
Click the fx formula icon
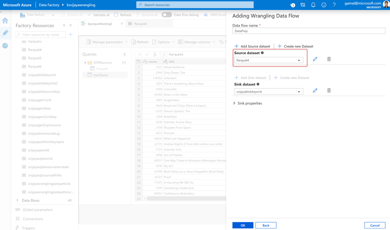pos(155,55)
